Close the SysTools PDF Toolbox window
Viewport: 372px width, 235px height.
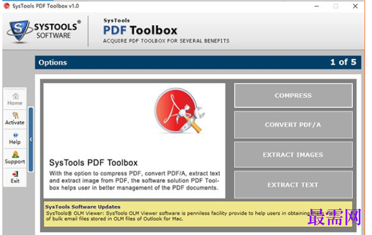click(x=355, y=6)
